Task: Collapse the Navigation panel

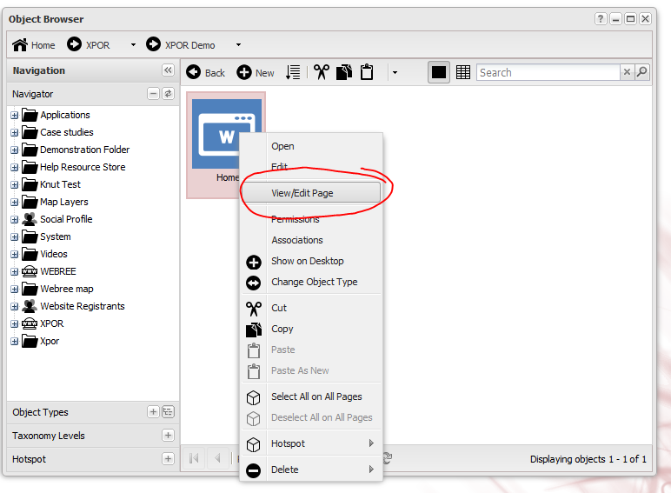Action: point(168,70)
